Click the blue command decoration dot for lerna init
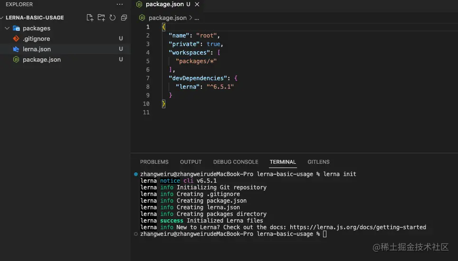458x261 pixels. pos(136,174)
